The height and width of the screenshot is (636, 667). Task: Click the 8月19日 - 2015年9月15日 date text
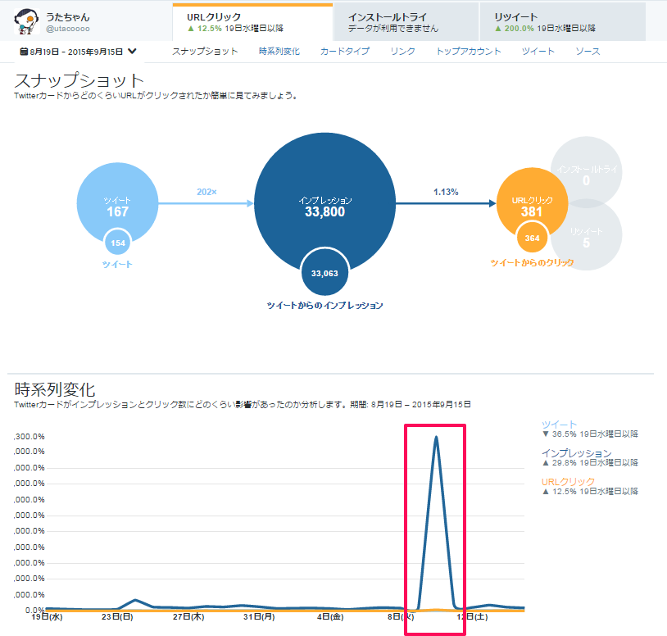tap(76, 52)
